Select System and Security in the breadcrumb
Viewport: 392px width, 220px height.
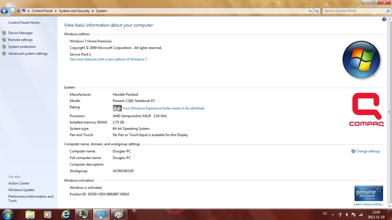pos(74,11)
